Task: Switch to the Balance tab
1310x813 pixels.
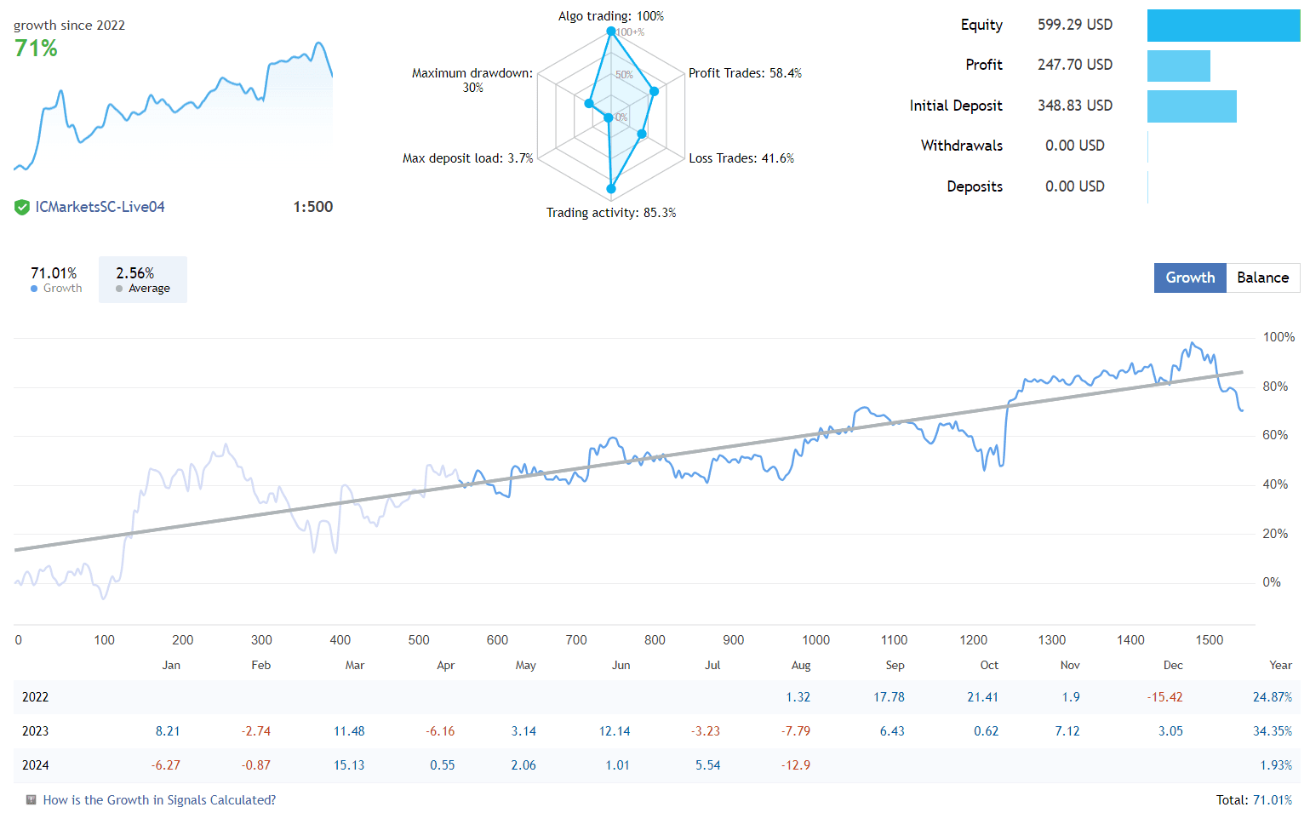Action: pyautogui.click(x=1262, y=278)
